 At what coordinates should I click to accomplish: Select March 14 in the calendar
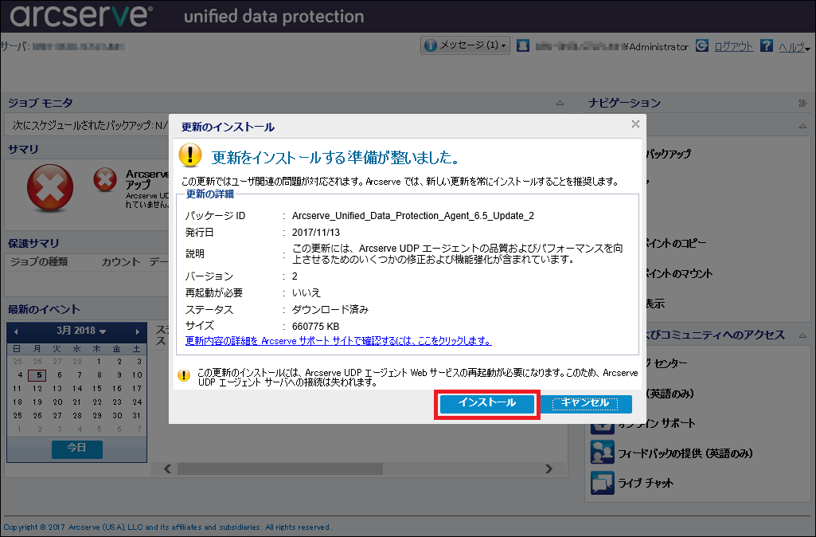click(77, 389)
